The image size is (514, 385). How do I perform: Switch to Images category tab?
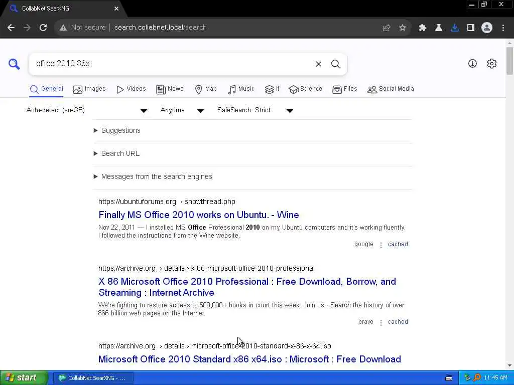89,89
